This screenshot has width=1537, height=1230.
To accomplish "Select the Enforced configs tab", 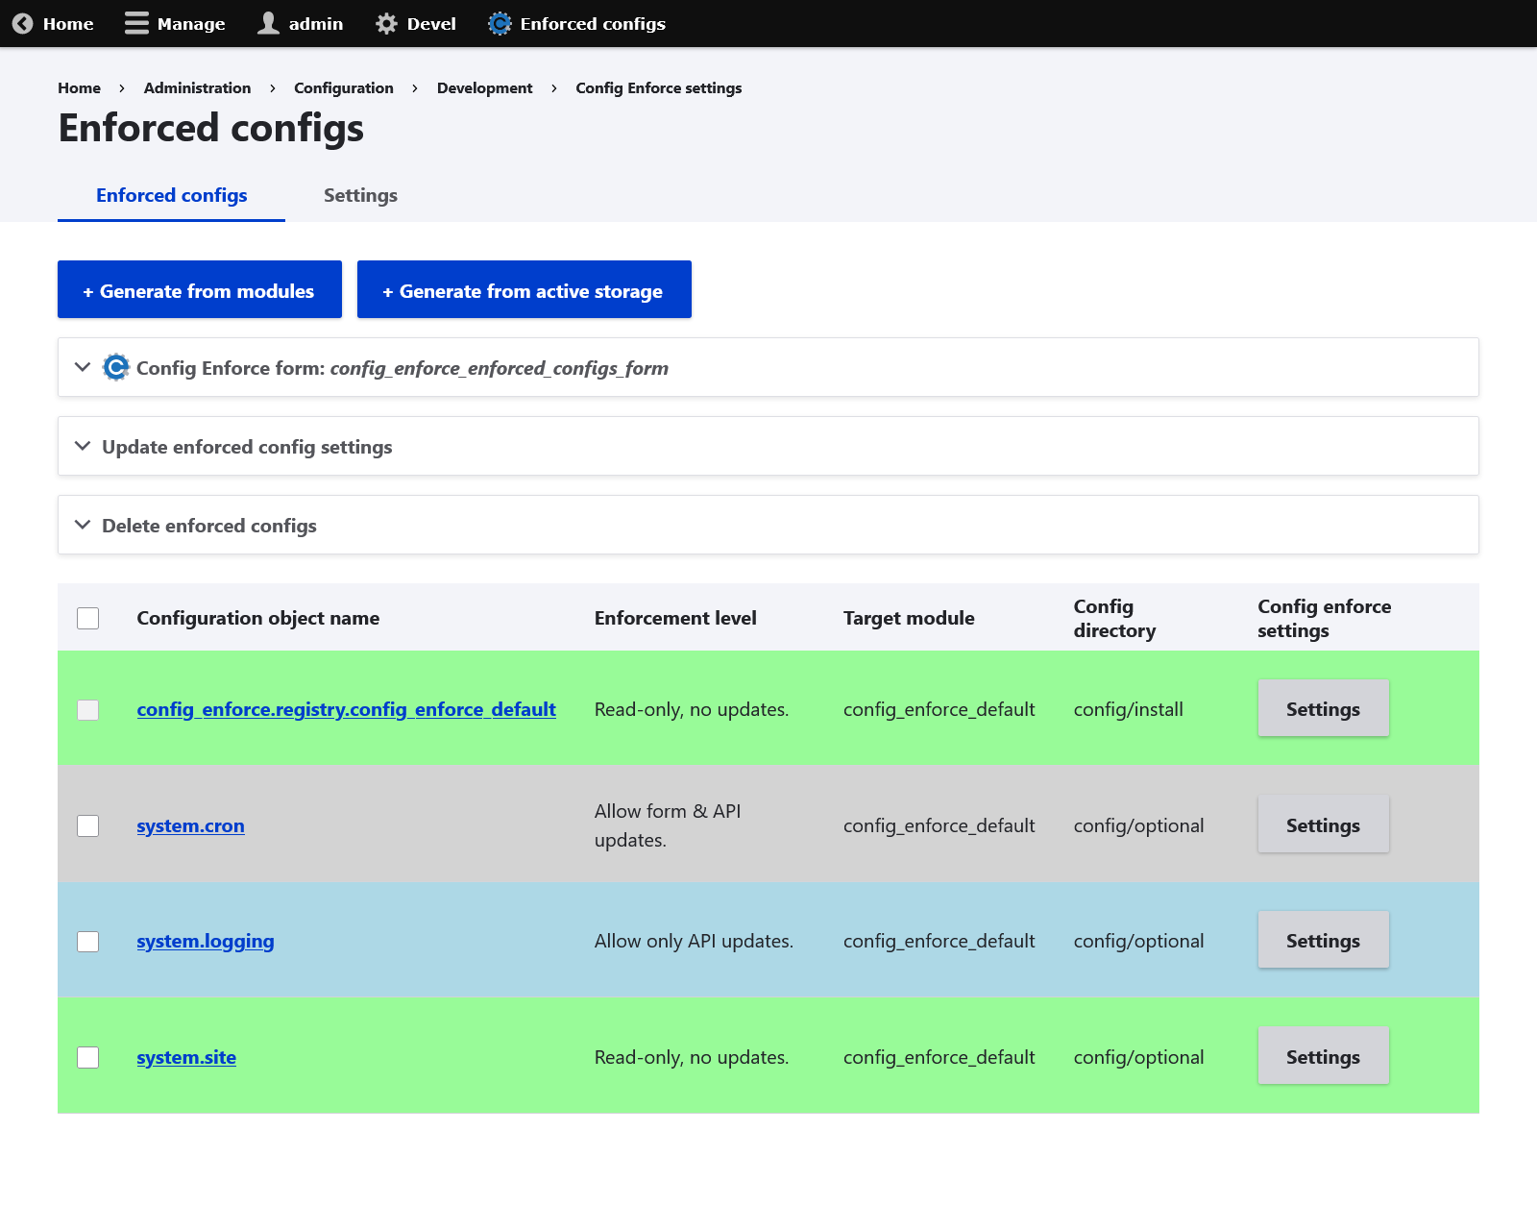I will pyautogui.click(x=171, y=195).
